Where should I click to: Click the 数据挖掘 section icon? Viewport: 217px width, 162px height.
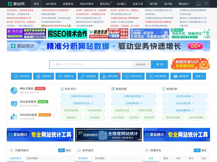[113, 89]
